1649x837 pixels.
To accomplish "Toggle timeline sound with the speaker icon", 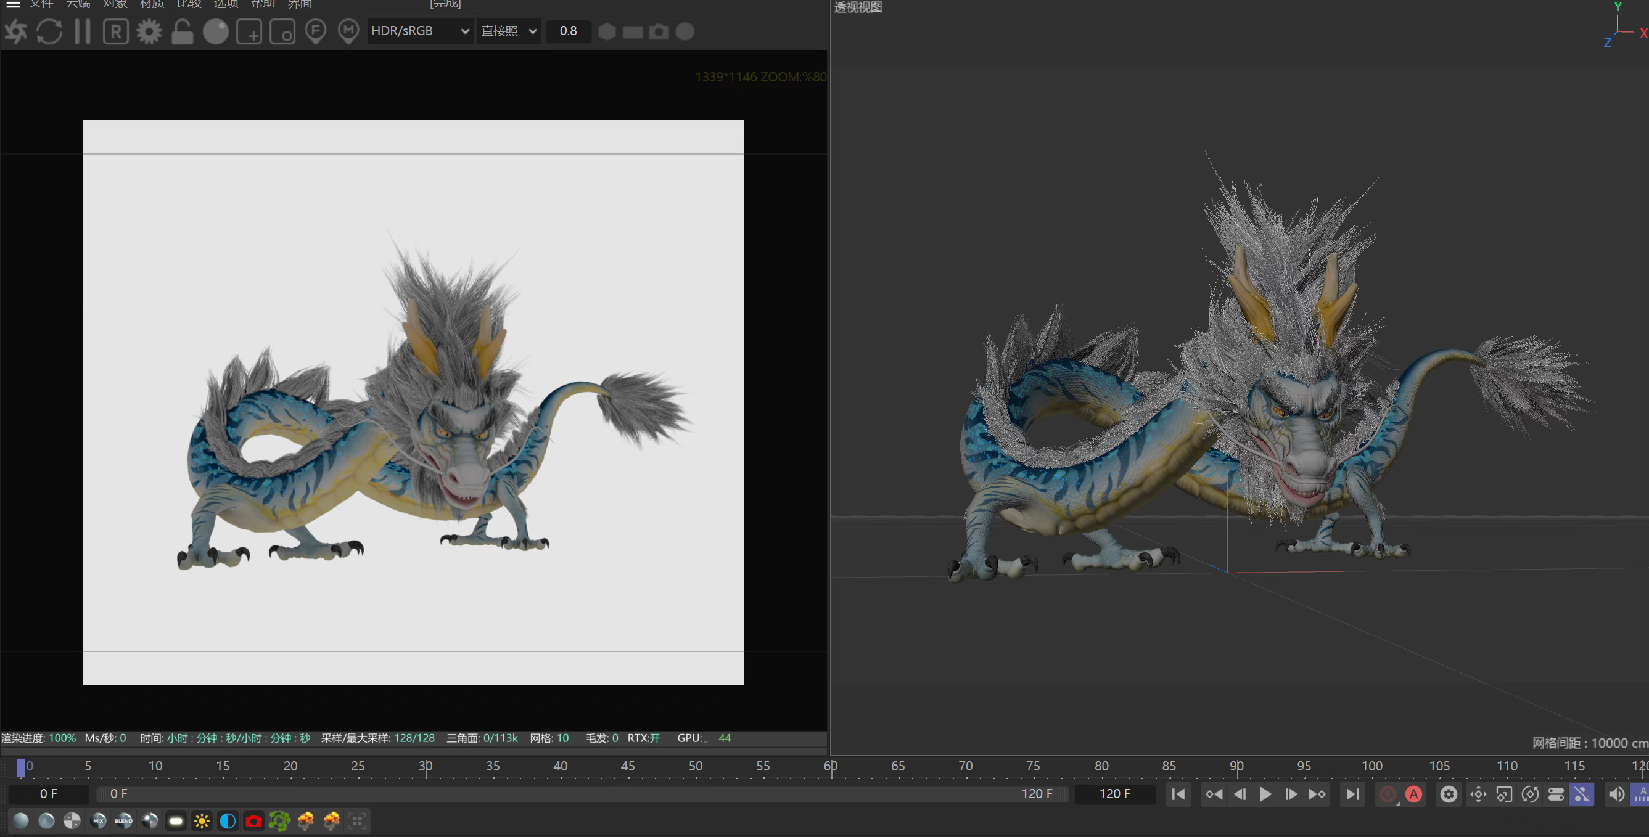I will coord(1616,794).
